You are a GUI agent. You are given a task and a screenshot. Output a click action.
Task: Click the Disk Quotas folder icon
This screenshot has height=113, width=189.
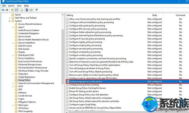(16, 49)
